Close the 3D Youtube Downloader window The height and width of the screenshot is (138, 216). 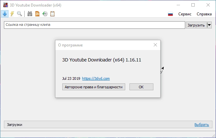[208, 5]
